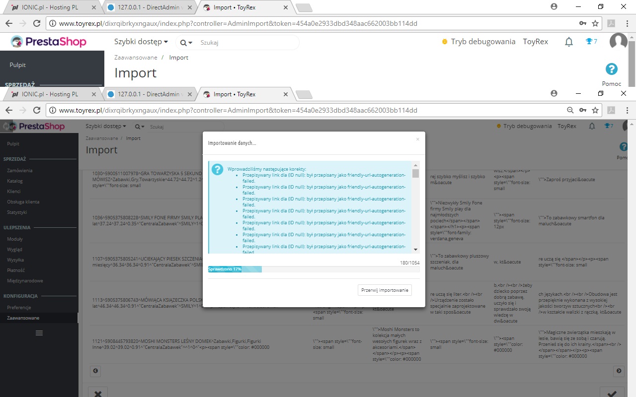
Task: Click the reload icon in the back browser window
Action: [36, 23]
